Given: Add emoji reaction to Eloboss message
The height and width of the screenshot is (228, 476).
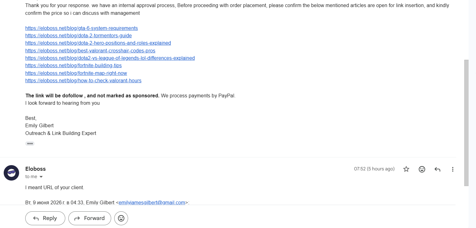Looking at the screenshot, I should click(x=422, y=169).
